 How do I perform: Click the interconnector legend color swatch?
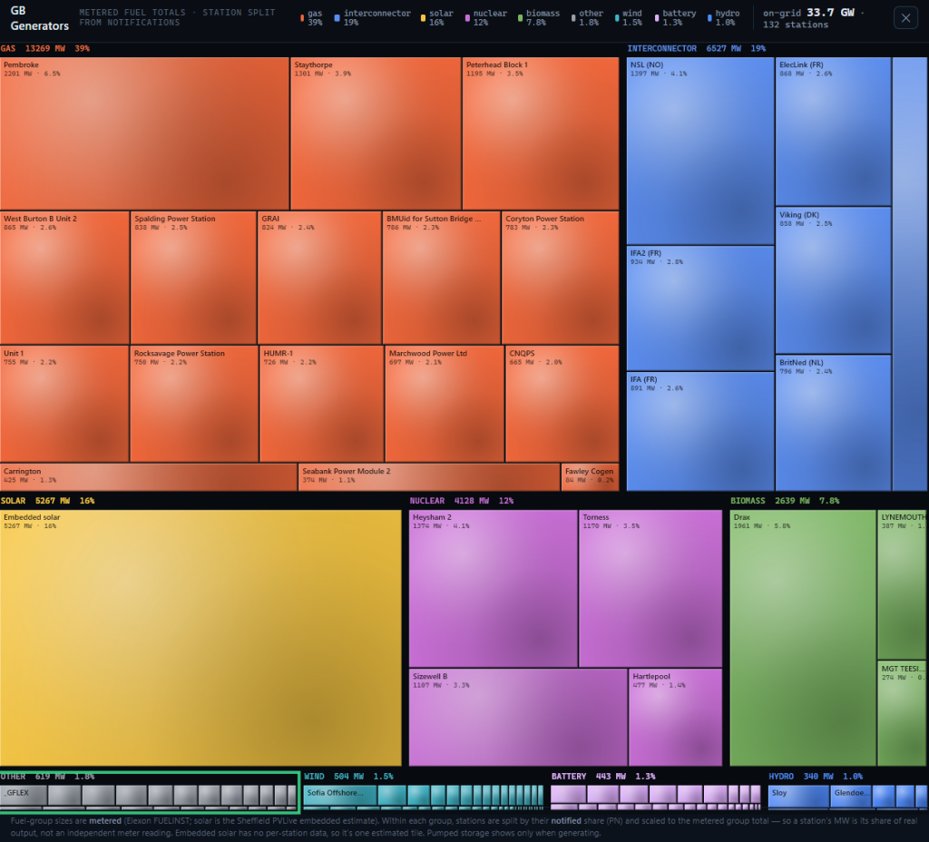337,18
